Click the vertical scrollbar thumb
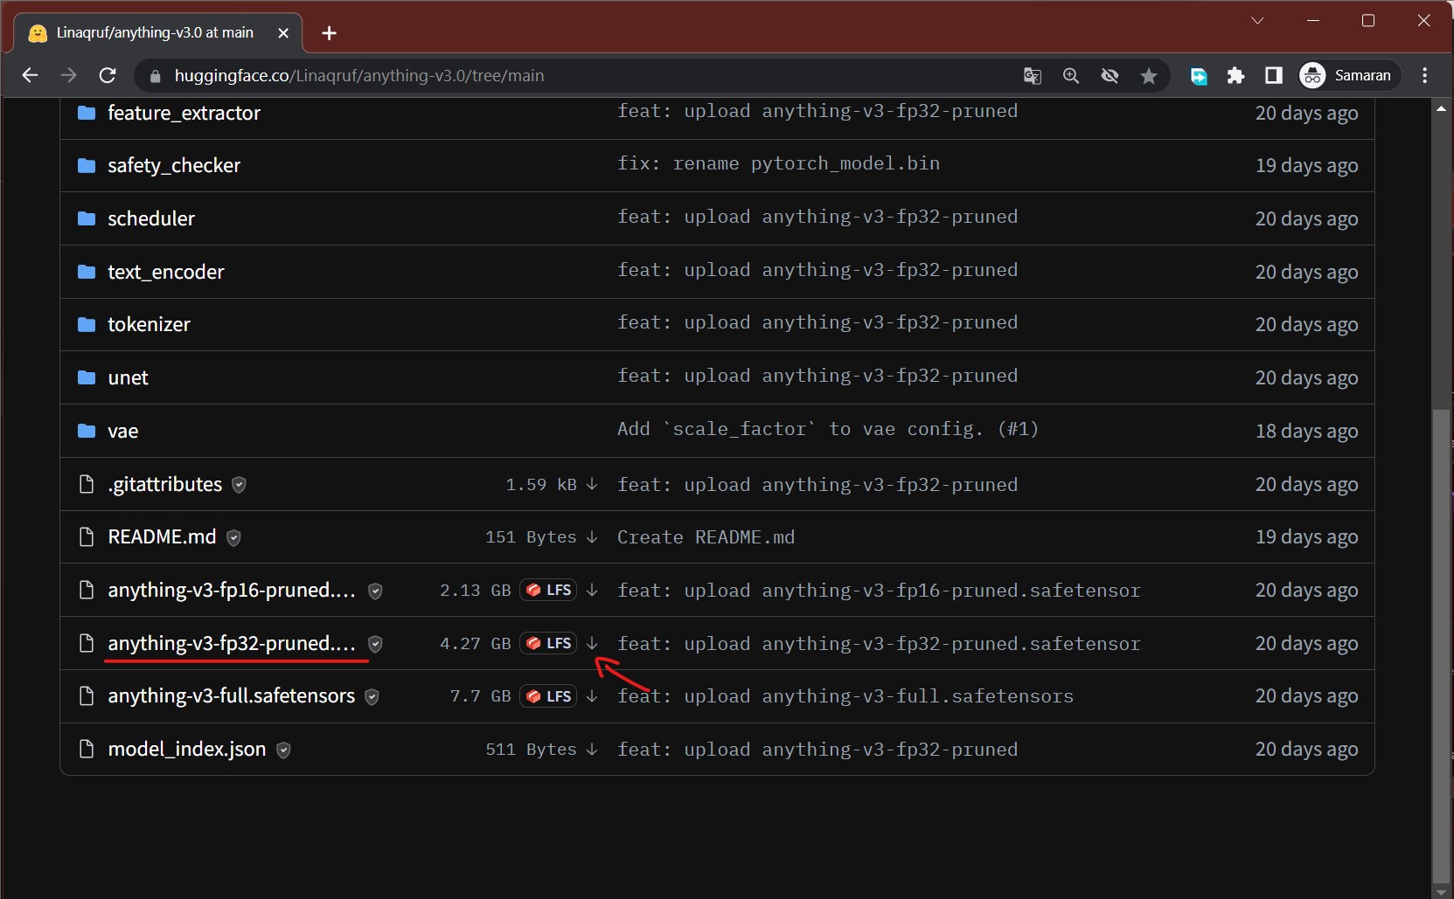The image size is (1454, 899). [1441, 647]
